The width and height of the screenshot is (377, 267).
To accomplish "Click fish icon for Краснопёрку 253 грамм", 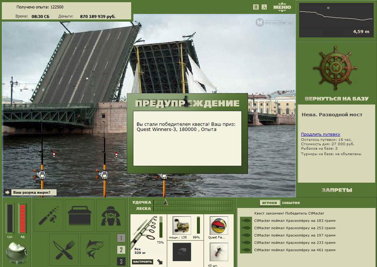I will click(246, 228).
